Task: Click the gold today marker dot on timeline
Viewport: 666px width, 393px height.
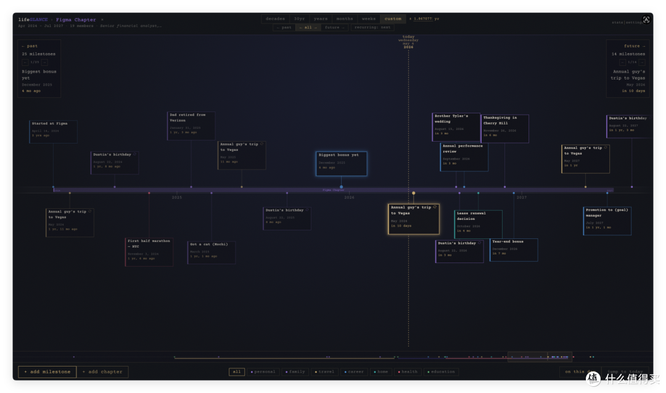Action: click(x=413, y=193)
